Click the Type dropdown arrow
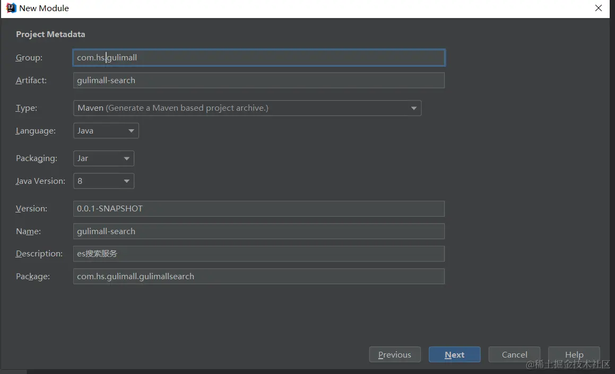615x374 pixels. 414,109
